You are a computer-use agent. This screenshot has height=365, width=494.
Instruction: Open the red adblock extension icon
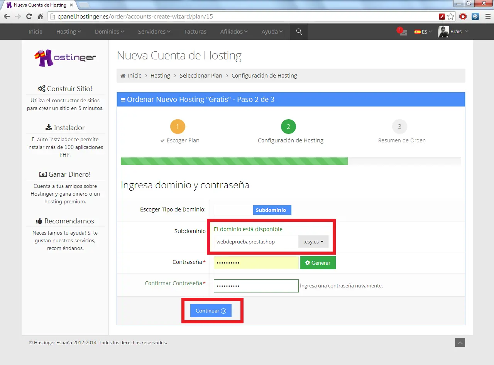tap(463, 17)
